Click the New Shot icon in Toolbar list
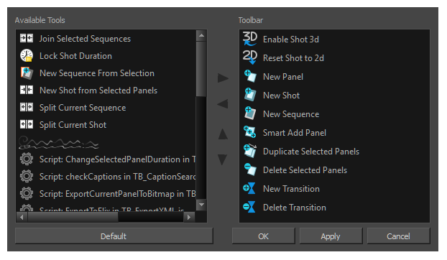The height and width of the screenshot is (260, 447). (250, 95)
